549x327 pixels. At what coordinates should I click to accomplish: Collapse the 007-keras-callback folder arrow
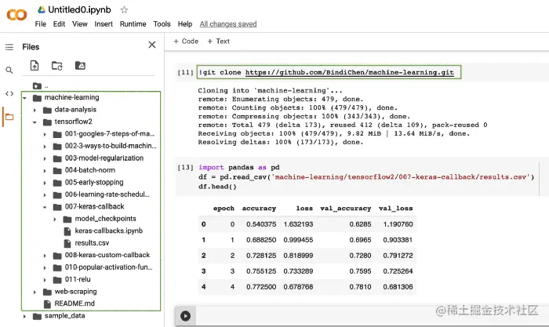[x=45, y=207]
